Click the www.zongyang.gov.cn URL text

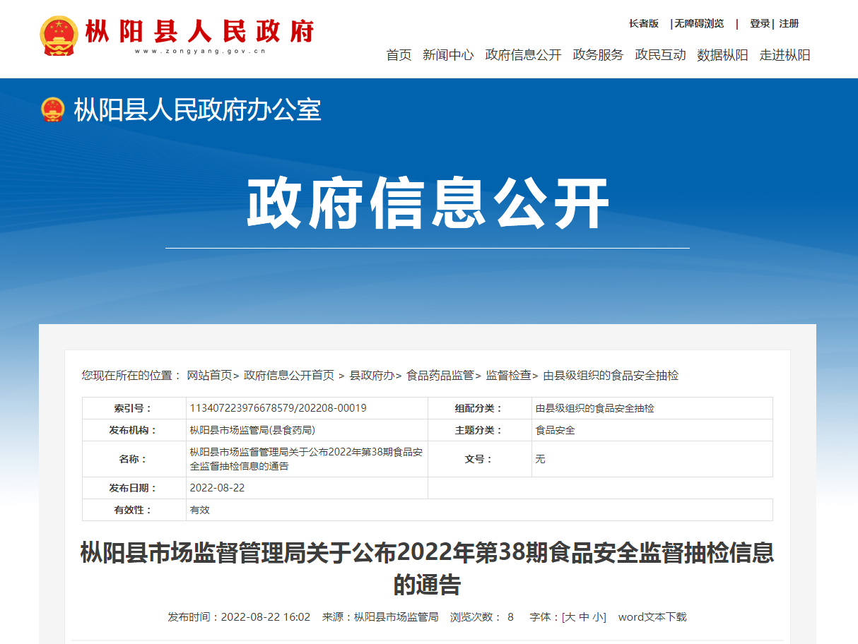coord(200,51)
